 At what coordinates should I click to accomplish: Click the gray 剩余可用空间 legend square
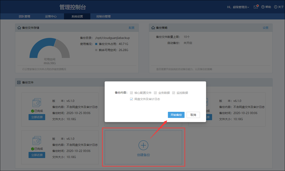[96, 50]
